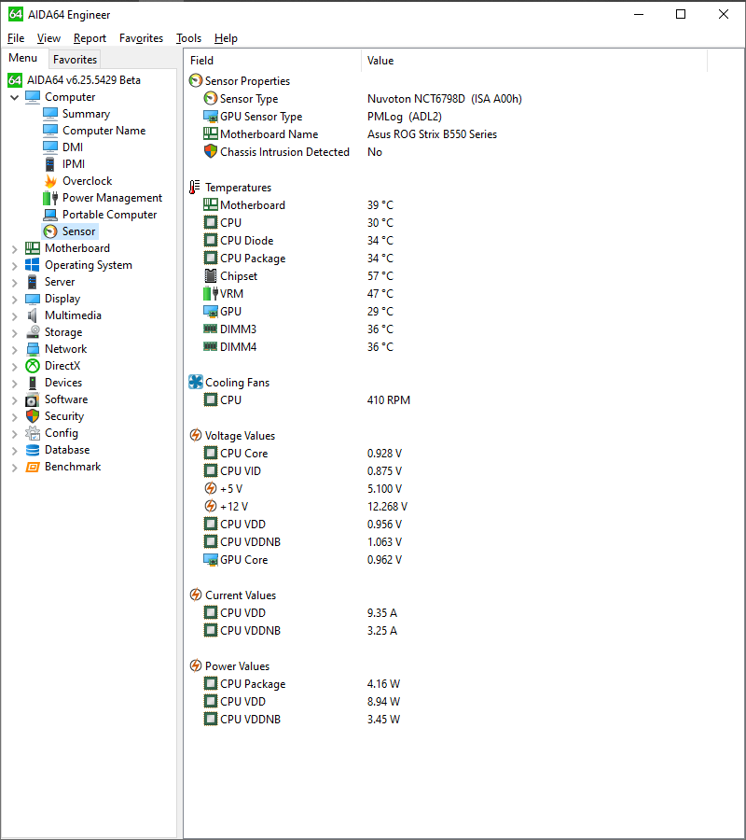This screenshot has height=840, width=746.
Task: Expand the Software tree node
Action: click(x=14, y=399)
